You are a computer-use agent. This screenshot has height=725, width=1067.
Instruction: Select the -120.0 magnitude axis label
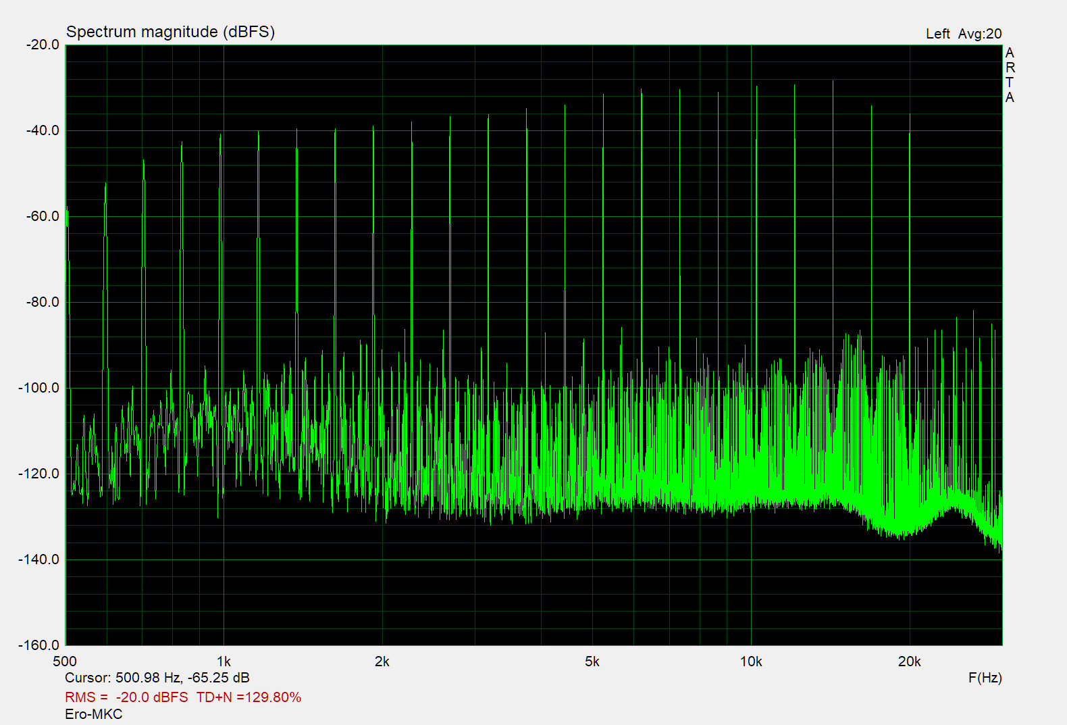point(40,474)
